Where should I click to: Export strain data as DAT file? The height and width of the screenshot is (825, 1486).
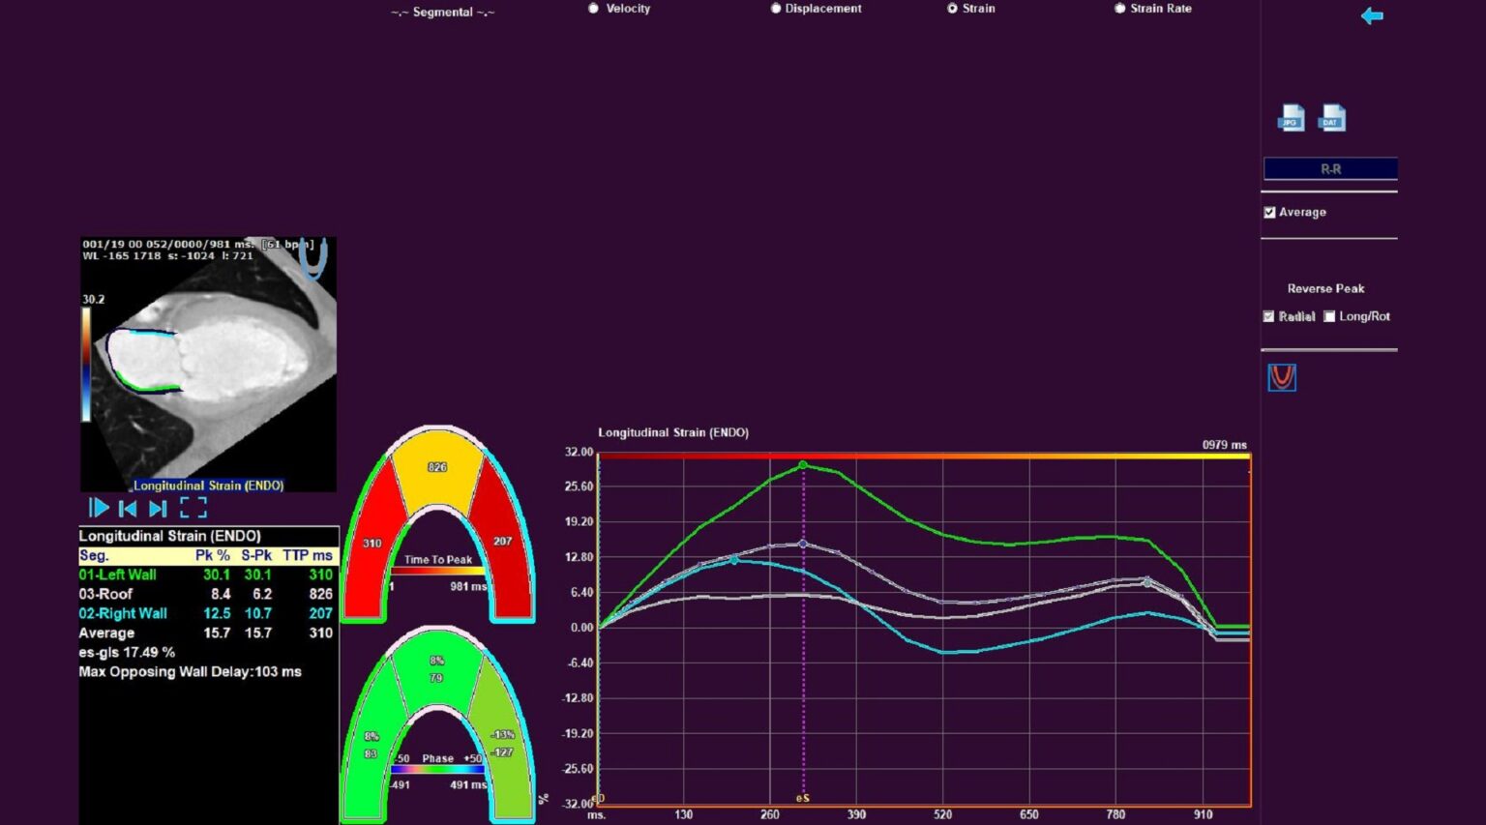tap(1332, 117)
